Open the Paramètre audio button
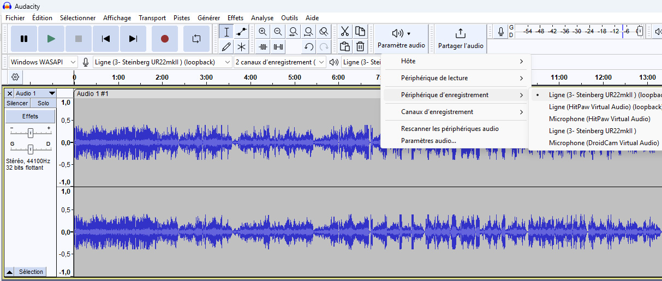 tap(401, 39)
